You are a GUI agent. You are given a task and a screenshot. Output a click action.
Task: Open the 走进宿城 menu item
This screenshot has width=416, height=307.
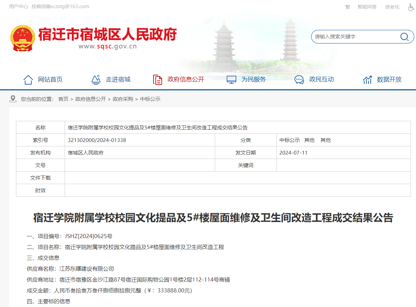[x=118, y=79]
